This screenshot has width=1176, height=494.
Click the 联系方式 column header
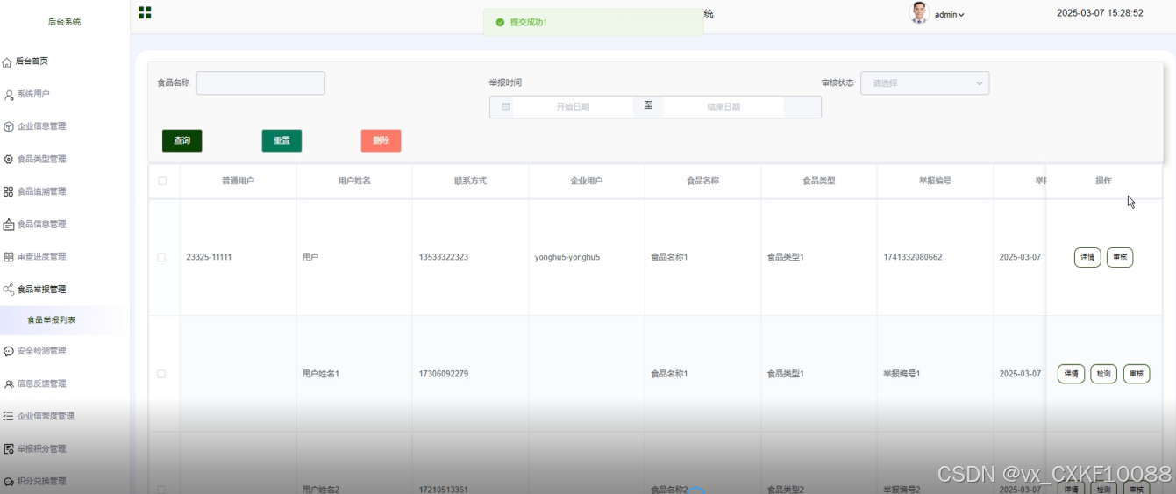470,181
